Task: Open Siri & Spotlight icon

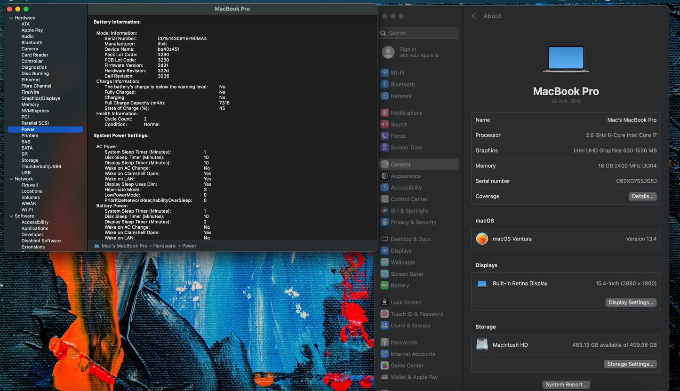Action: [x=384, y=211]
